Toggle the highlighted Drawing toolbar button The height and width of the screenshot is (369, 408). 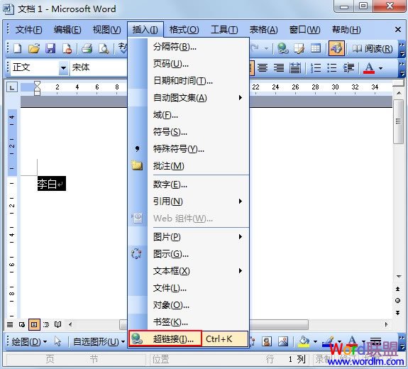[336, 48]
